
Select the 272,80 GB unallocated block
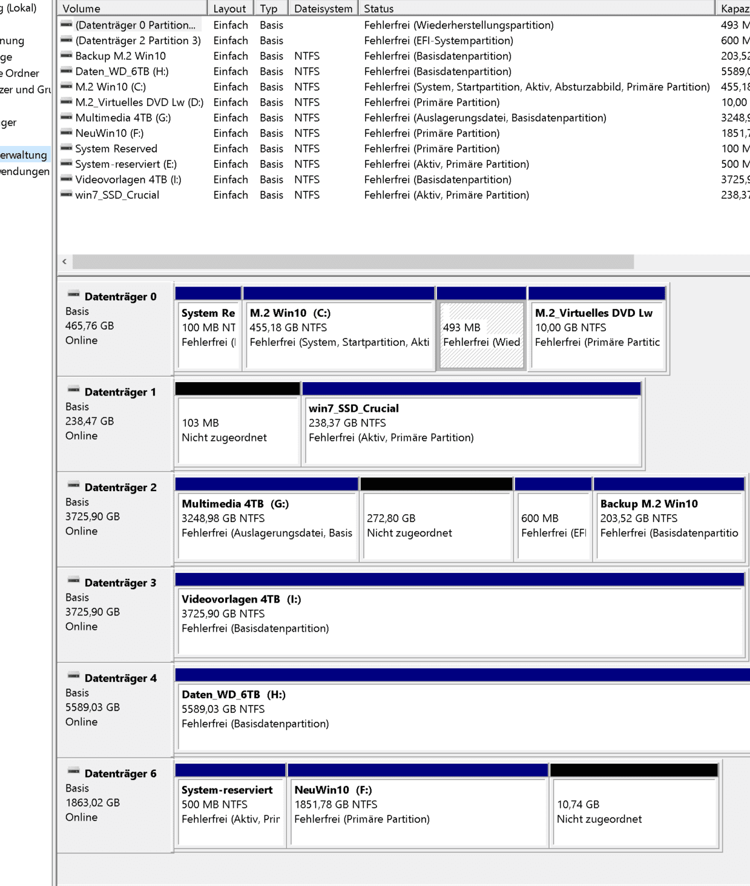point(436,519)
